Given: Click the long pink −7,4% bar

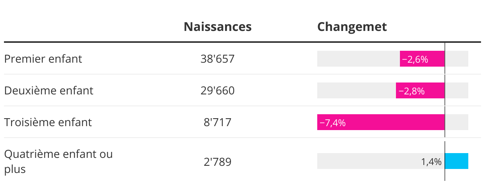Looking at the screenshot, I should (380, 123).
